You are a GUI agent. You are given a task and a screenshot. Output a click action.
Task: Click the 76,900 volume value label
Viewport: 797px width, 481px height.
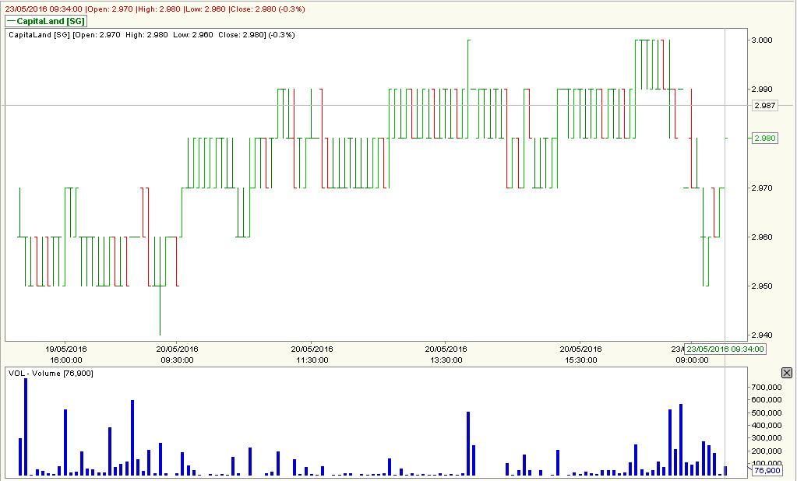pos(767,471)
